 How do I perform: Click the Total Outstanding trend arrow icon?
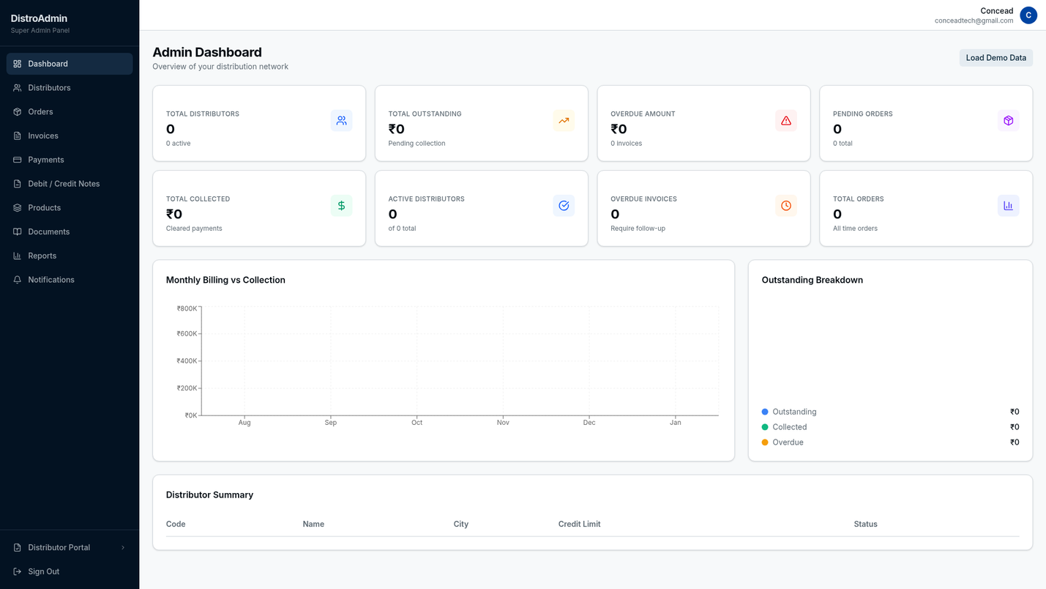564,121
